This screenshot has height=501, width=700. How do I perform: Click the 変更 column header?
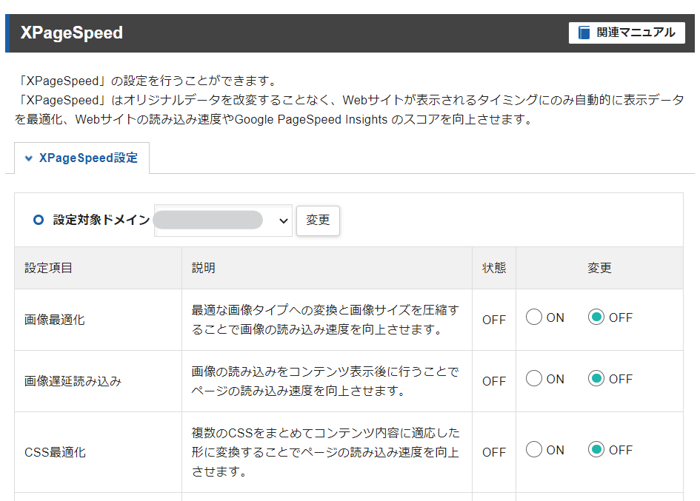(599, 268)
